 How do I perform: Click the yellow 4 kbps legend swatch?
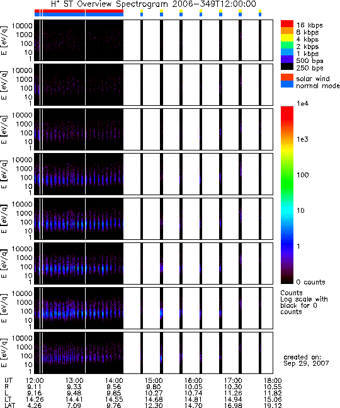point(287,38)
